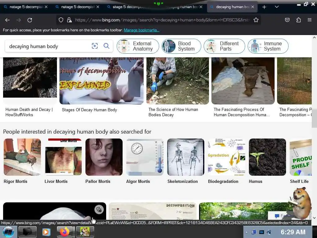Click The Science of How Human Bodies Decay
The width and height of the screenshot is (317, 238).
[173, 112]
